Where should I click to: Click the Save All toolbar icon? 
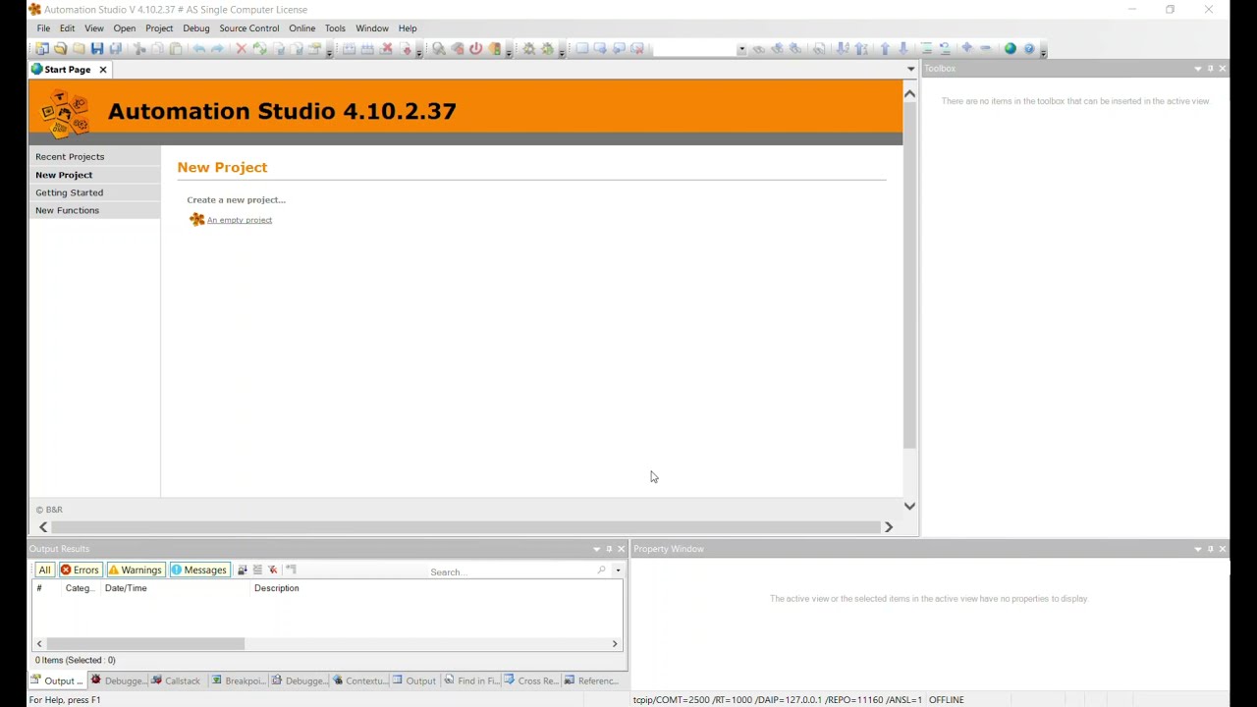pyautogui.click(x=116, y=48)
